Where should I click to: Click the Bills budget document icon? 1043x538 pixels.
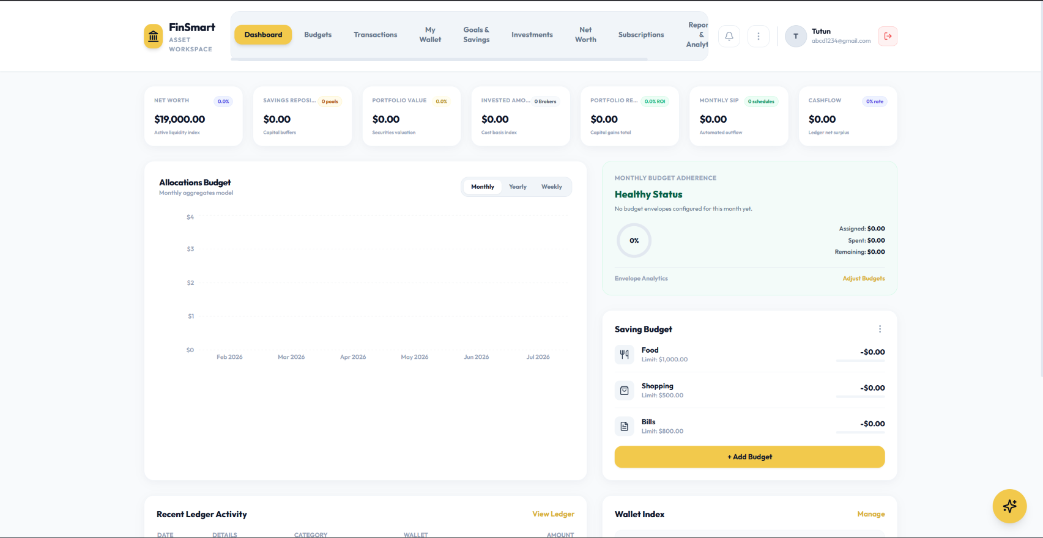(x=625, y=426)
